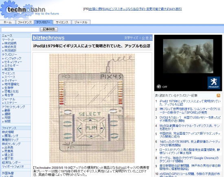Open アクセスランキング in the sidebar
Image resolution: width=224 pixels, height=177 pixels.
[x=13, y=107]
